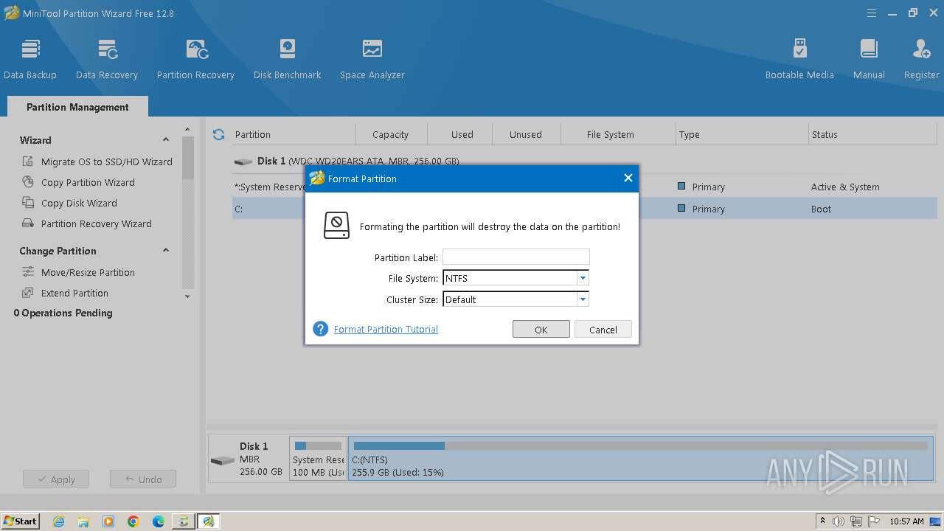This screenshot has height=531, width=944.
Task: Open the File System dropdown
Action: tap(583, 278)
